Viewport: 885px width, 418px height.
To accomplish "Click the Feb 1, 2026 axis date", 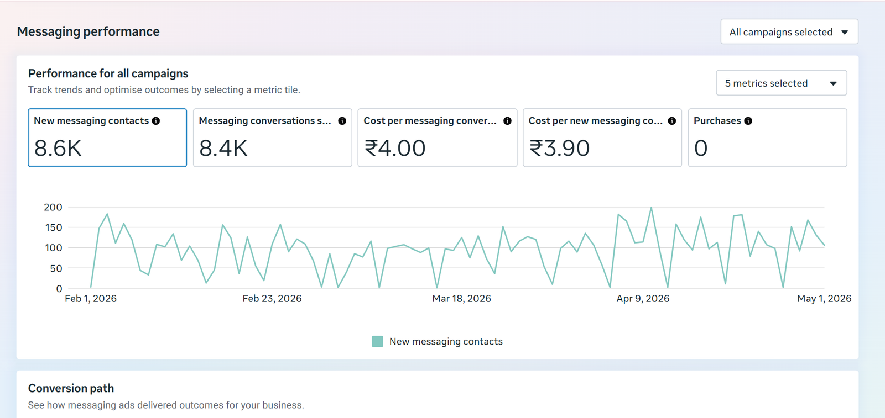I will pyautogui.click(x=91, y=299).
